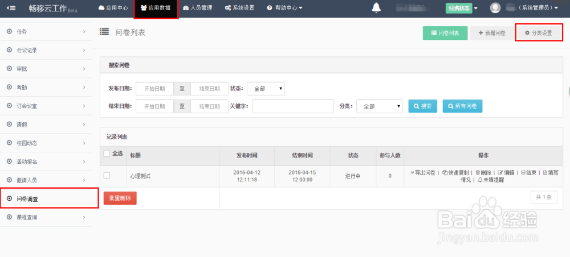The width and height of the screenshot is (570, 257).
Task: Open 分类设置 category settings
Action: (x=539, y=33)
